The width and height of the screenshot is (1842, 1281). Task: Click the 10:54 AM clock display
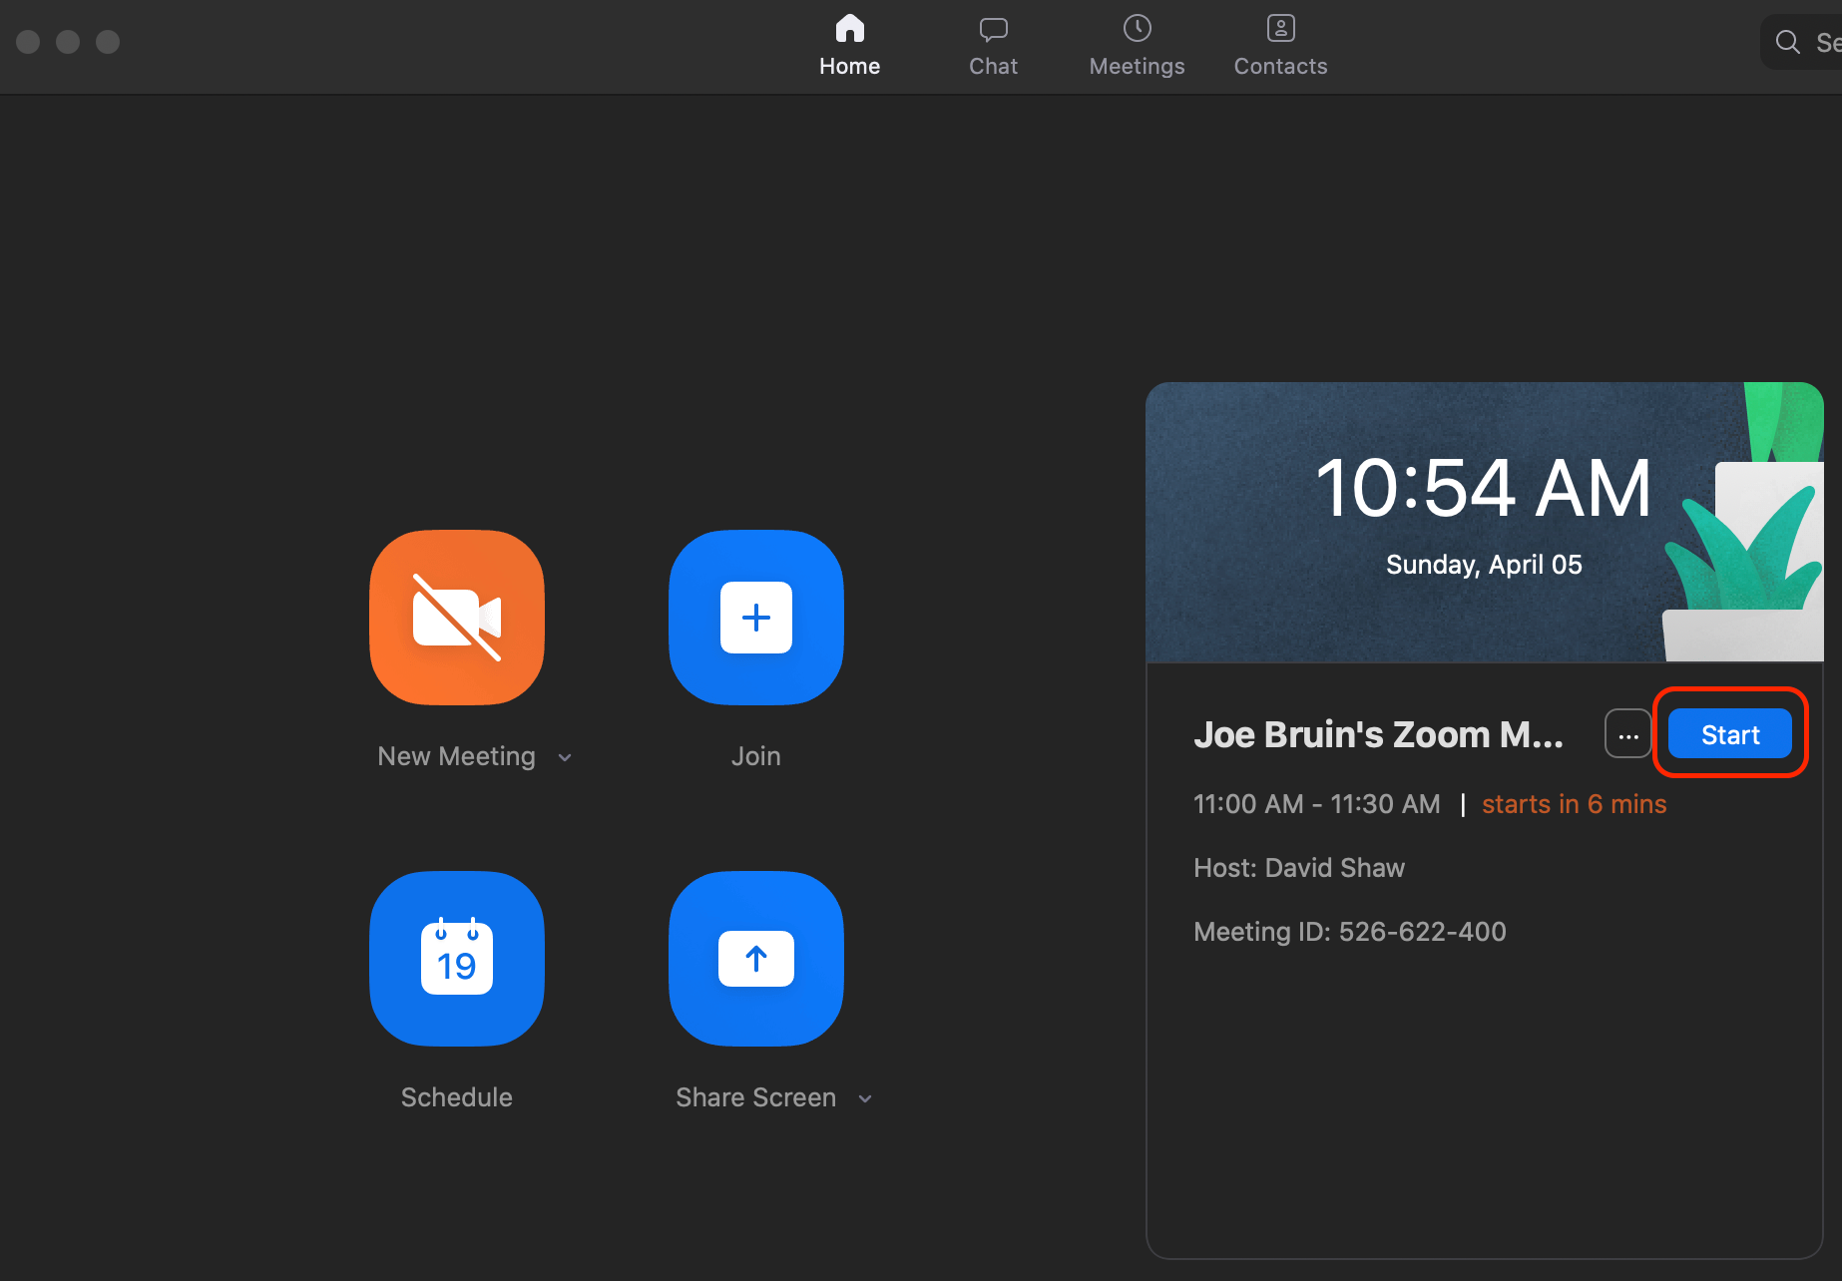[1484, 488]
